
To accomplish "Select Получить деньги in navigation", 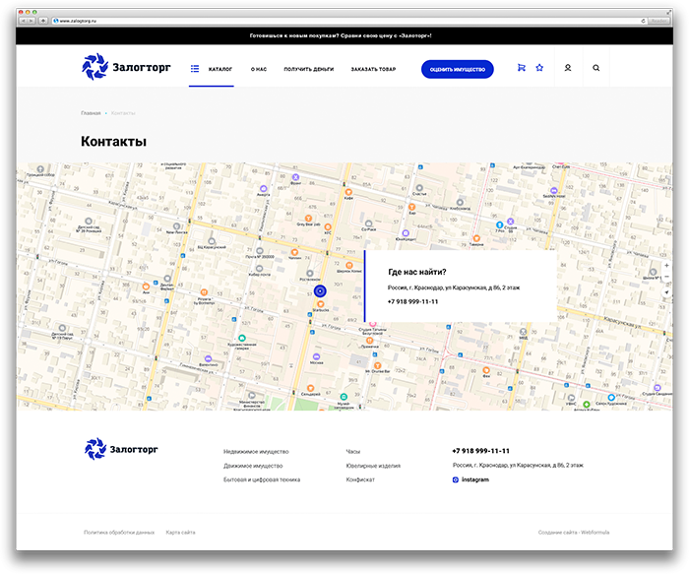I will click(308, 69).
